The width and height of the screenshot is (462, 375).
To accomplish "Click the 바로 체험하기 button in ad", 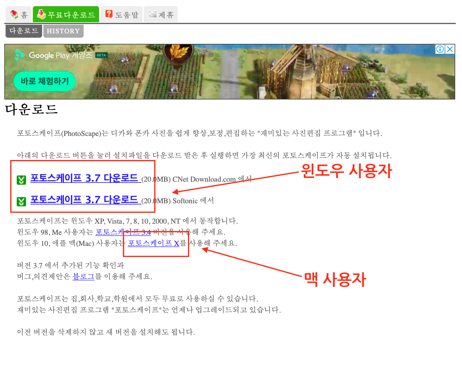I will click(x=45, y=81).
